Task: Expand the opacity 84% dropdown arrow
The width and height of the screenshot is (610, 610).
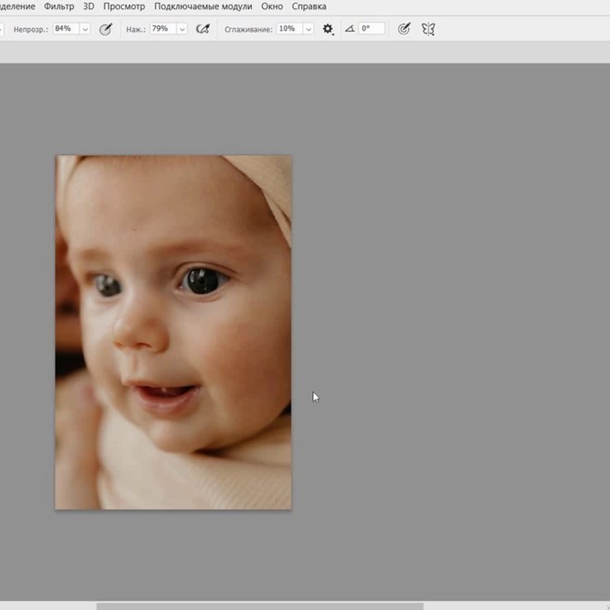Action: pos(85,29)
